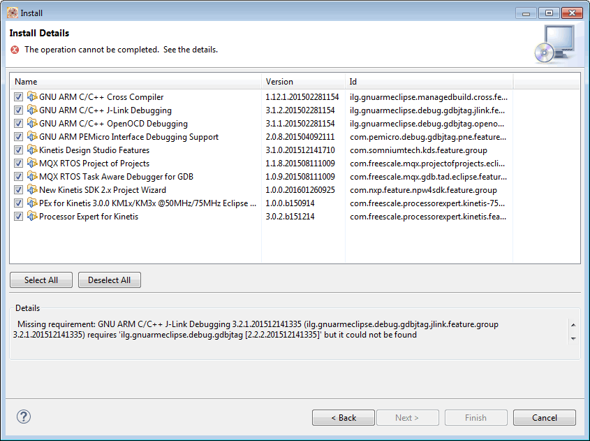Click feature icon beside New Kinetis SDK 2.x Project Wizard

tap(32, 189)
